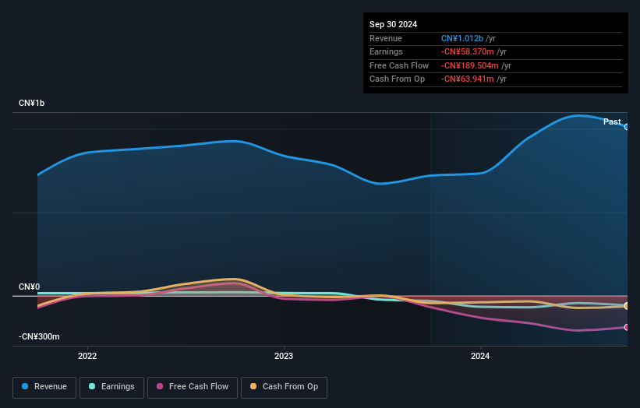Click the CN¥0 y-axis label
This screenshot has width=640, height=408.
click(30, 287)
